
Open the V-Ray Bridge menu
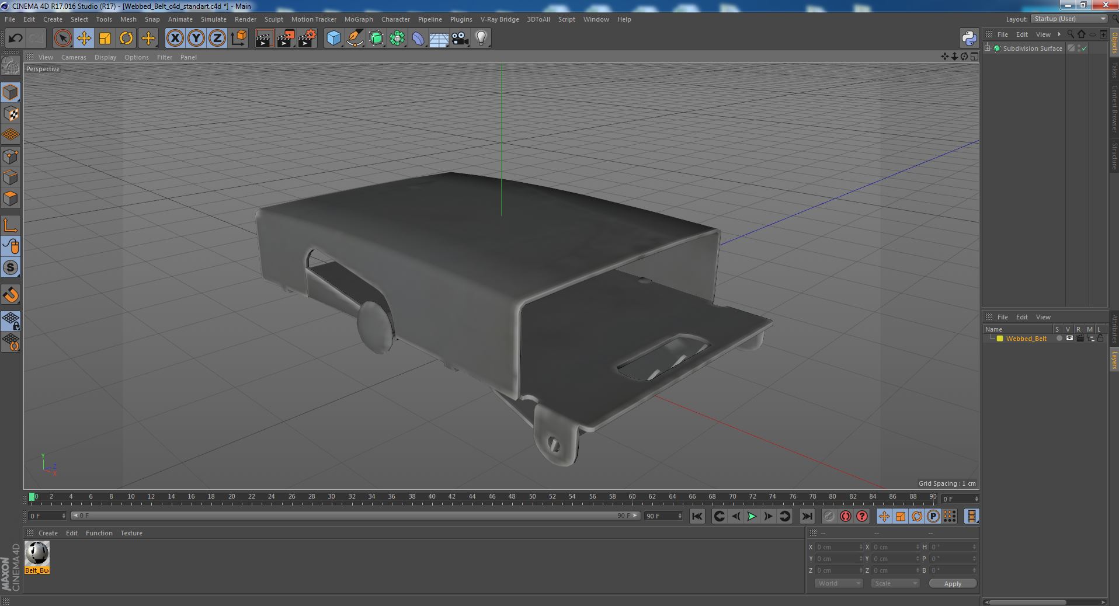pyautogui.click(x=499, y=19)
